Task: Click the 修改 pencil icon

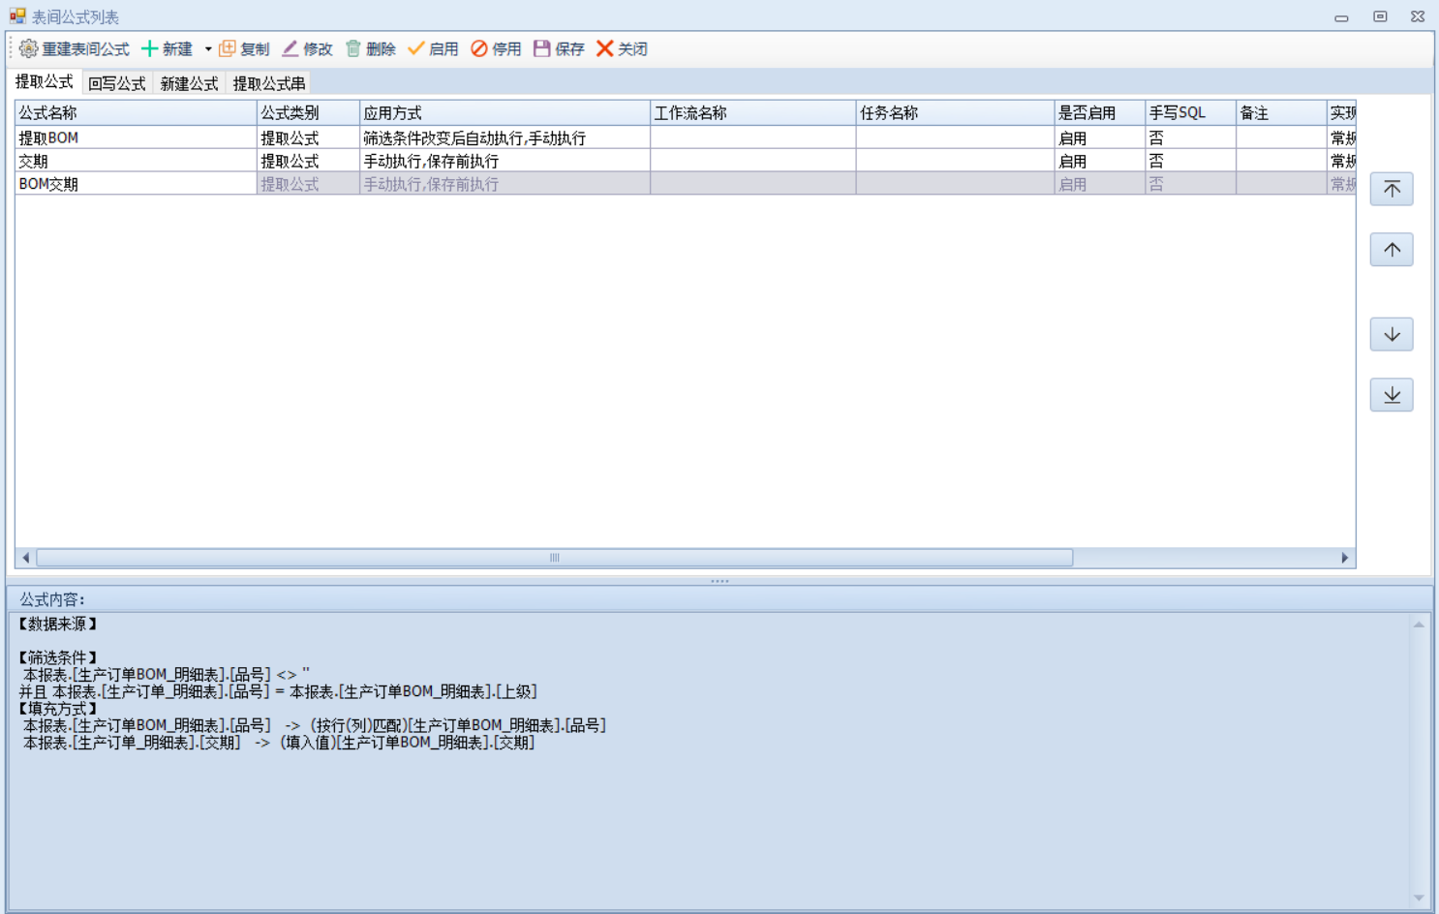Action: coord(290,48)
